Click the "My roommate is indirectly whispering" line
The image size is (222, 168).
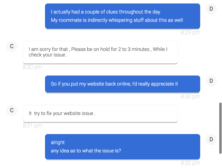click(117, 20)
